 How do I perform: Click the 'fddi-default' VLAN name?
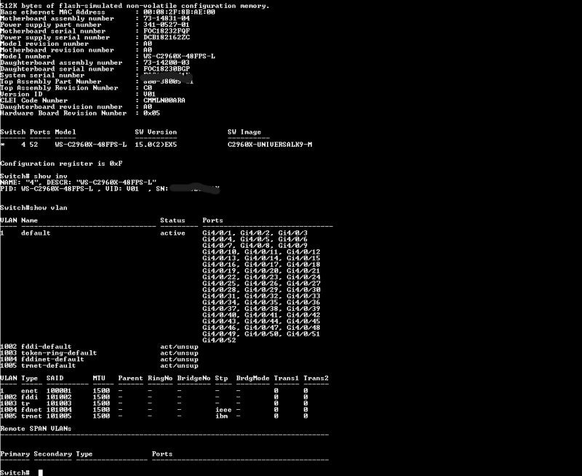click(47, 347)
